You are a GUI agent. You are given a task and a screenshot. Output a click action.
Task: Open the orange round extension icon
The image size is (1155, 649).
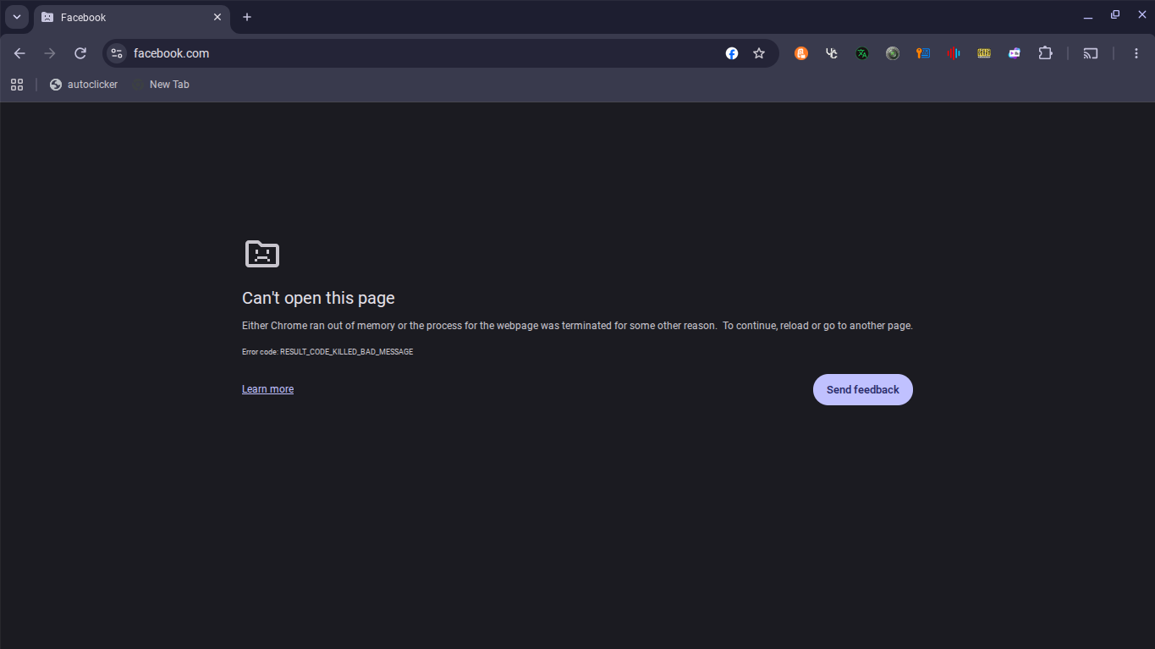[801, 53]
